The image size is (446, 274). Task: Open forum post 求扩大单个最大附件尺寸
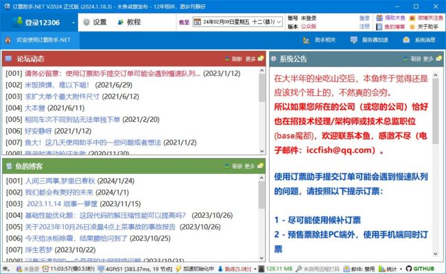point(62,97)
